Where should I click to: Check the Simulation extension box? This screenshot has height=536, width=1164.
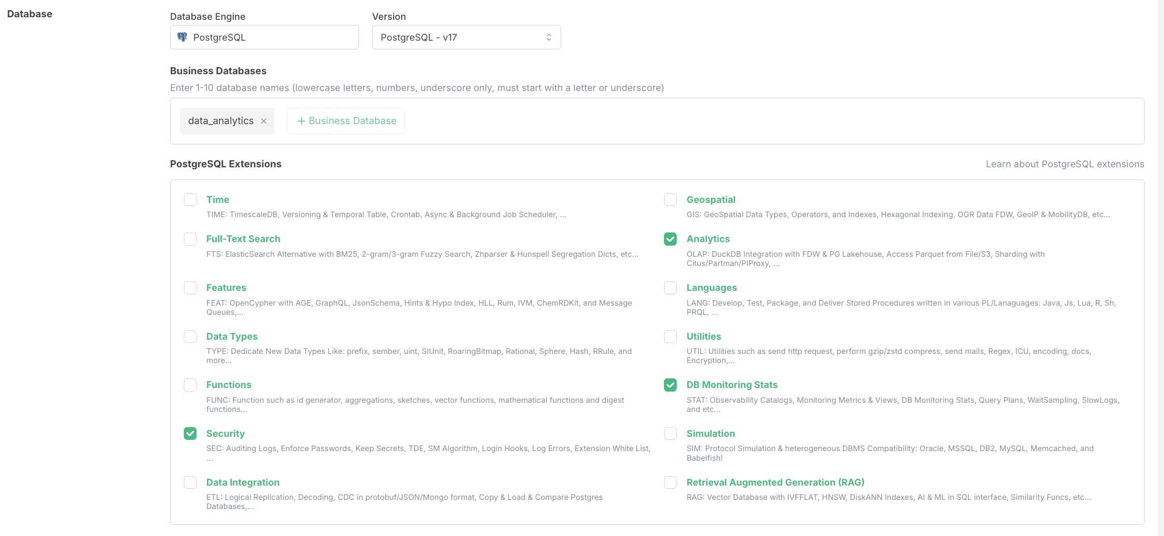pos(671,433)
